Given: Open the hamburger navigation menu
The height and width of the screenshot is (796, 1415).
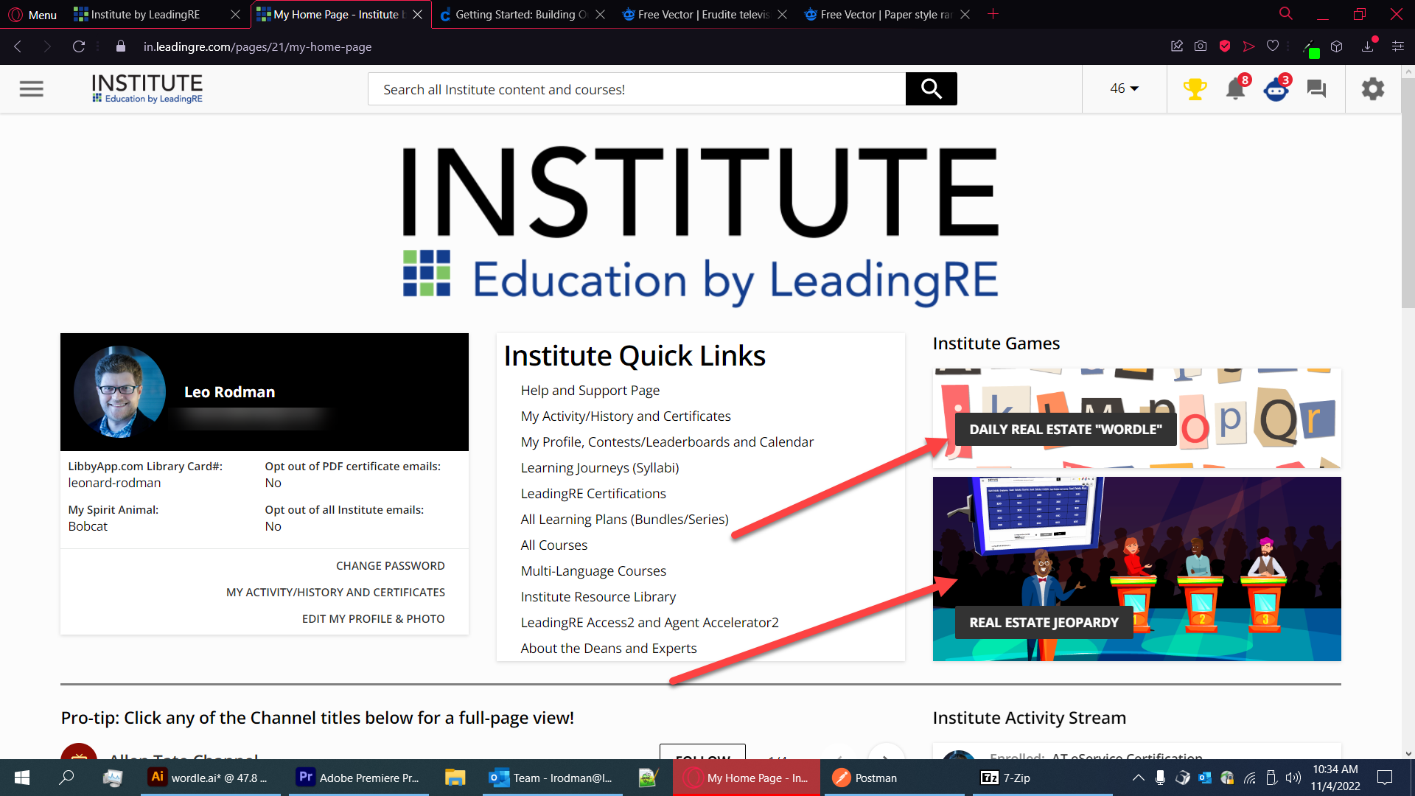Looking at the screenshot, I should (x=31, y=89).
